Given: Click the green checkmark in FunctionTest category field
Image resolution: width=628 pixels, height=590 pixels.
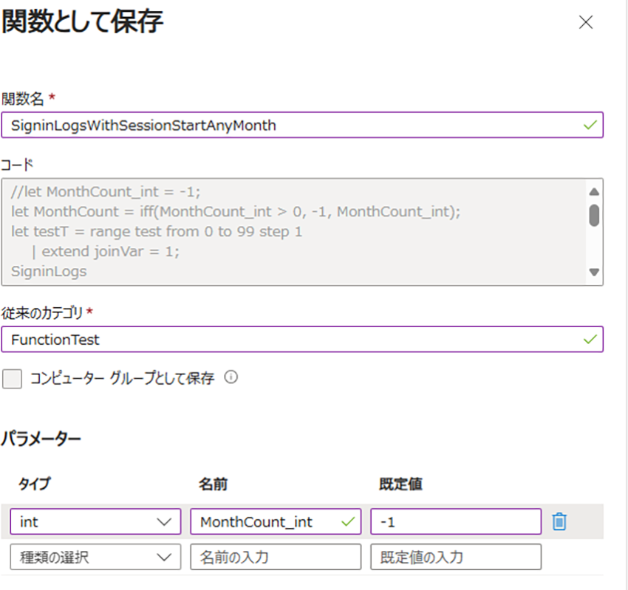Looking at the screenshot, I should [x=590, y=340].
